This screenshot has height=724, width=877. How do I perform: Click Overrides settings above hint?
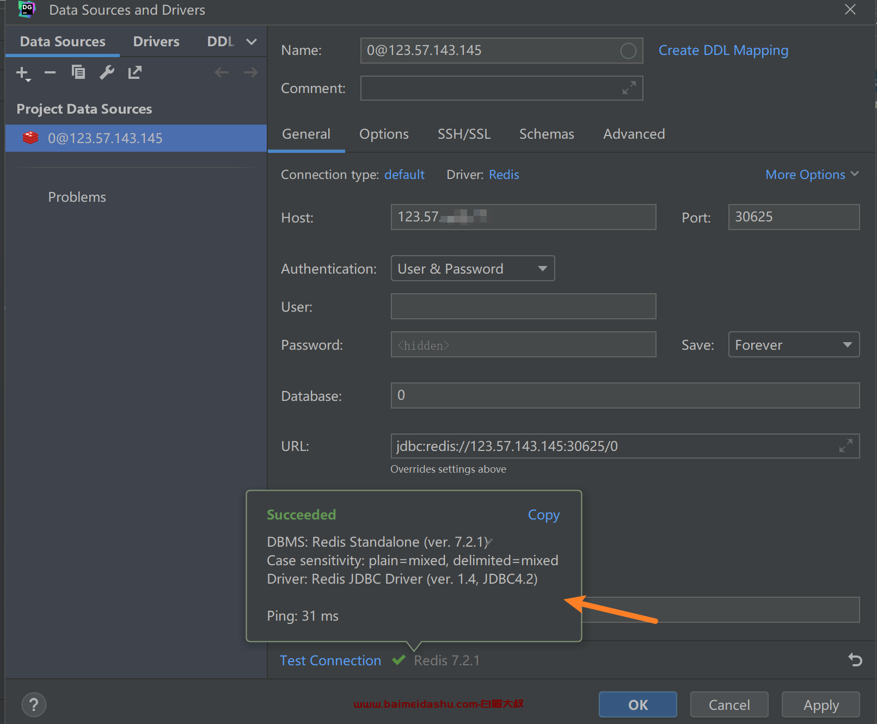click(x=448, y=469)
